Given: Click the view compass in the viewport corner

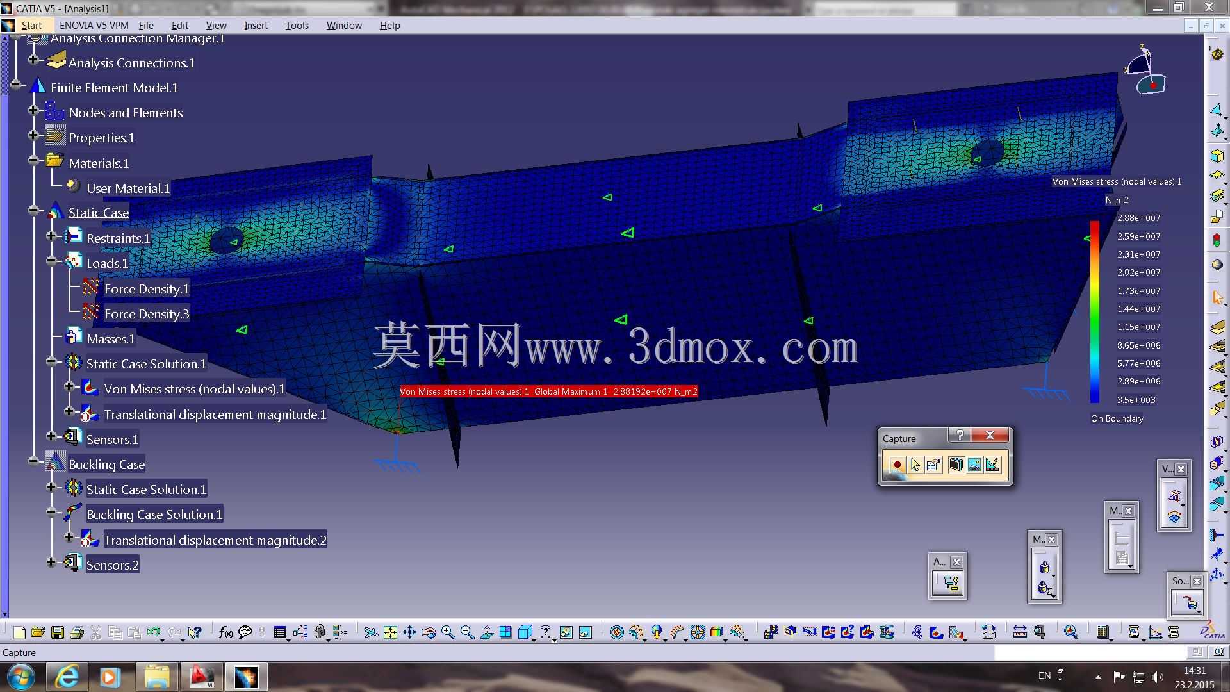Looking at the screenshot, I should coord(1145,70).
